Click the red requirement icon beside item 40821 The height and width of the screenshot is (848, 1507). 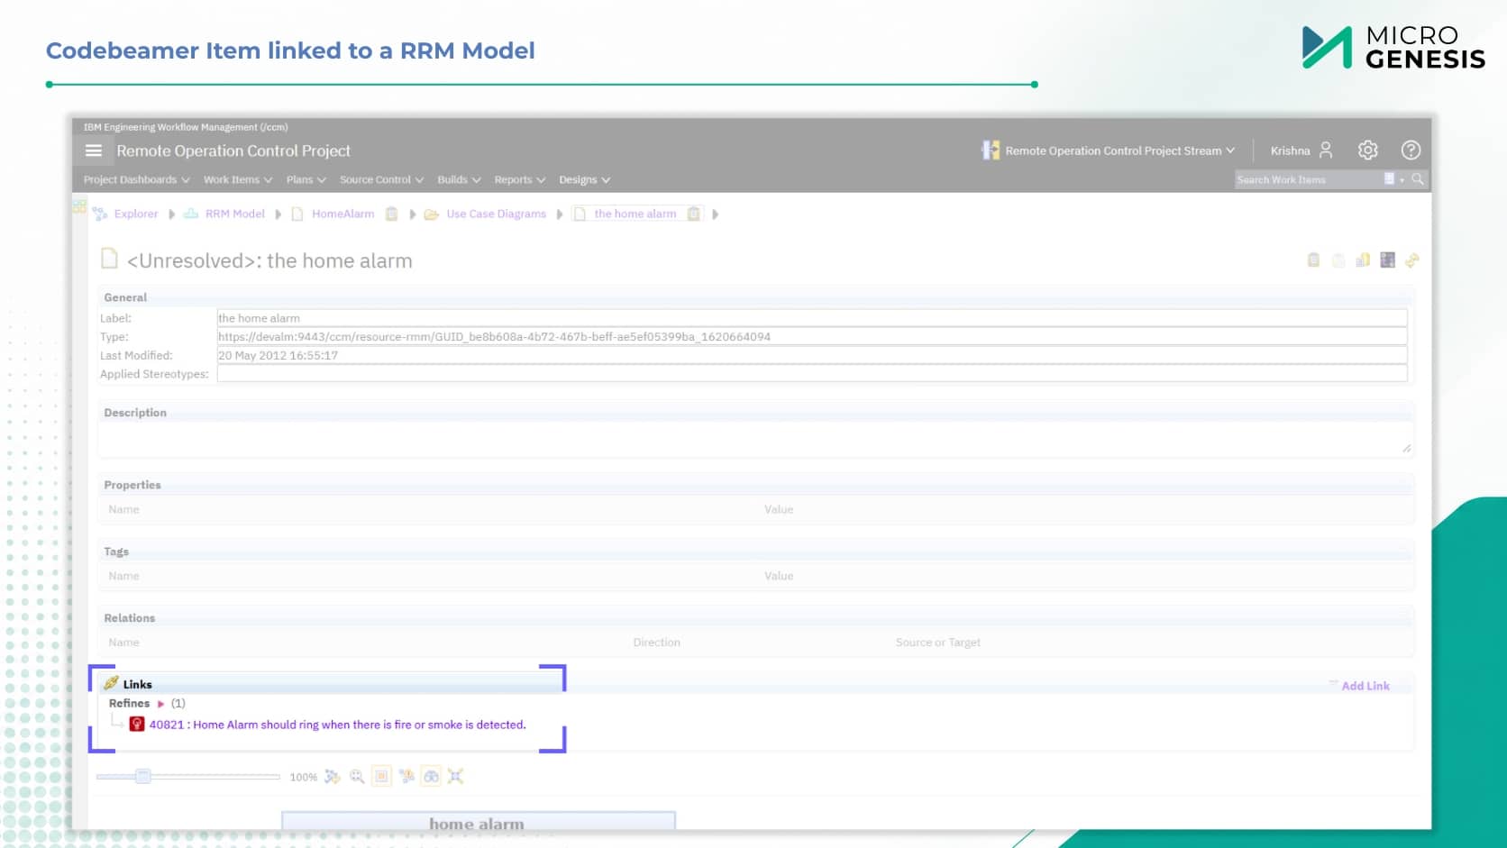(137, 724)
